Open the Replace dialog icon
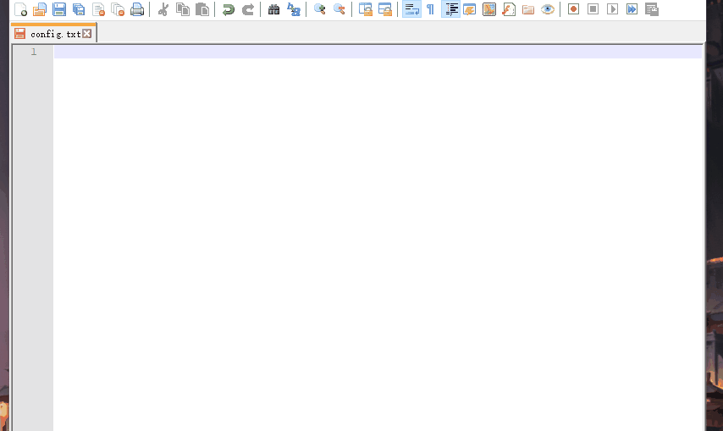Screen dimensions: 723x431 [x=293, y=9]
